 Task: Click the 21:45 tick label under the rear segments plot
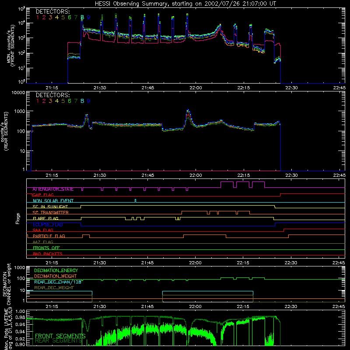tap(148, 175)
